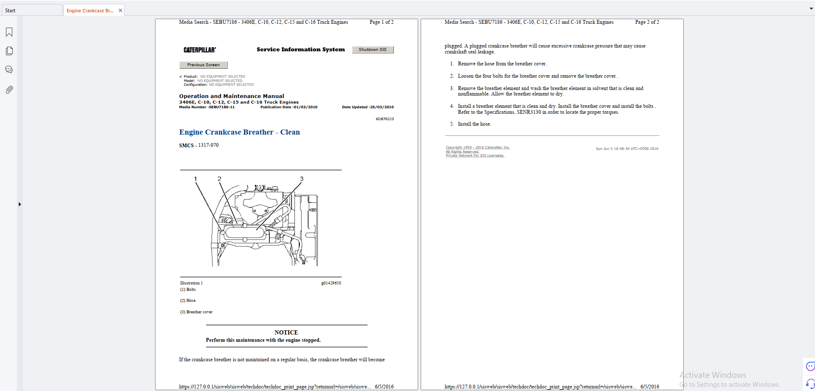Click the 6/5/2016 footer date on page 2
This screenshot has height=391, width=815.
pos(650,387)
